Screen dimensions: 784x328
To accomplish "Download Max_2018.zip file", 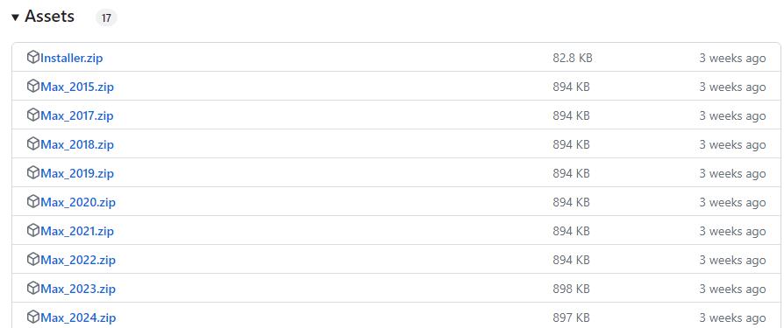I will click(77, 145).
